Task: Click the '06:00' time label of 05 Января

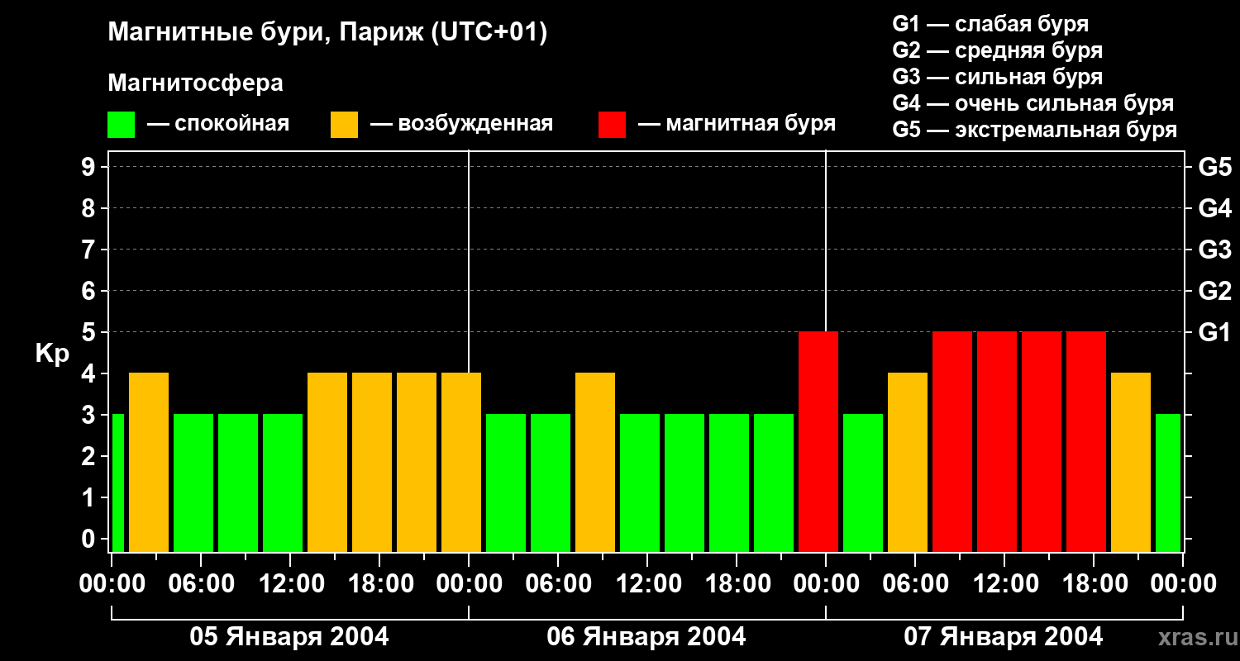Action: [201, 584]
